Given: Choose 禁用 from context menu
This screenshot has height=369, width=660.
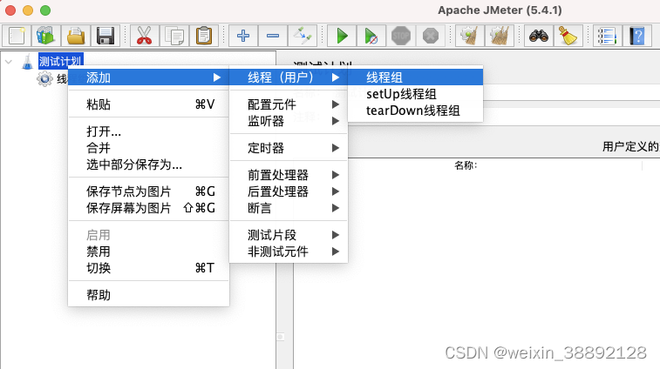Looking at the screenshot, I should (x=148, y=252).
